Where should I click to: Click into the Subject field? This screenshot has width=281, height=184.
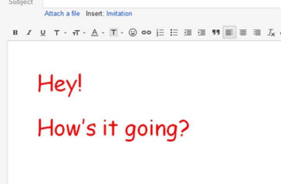(x=162, y=3)
